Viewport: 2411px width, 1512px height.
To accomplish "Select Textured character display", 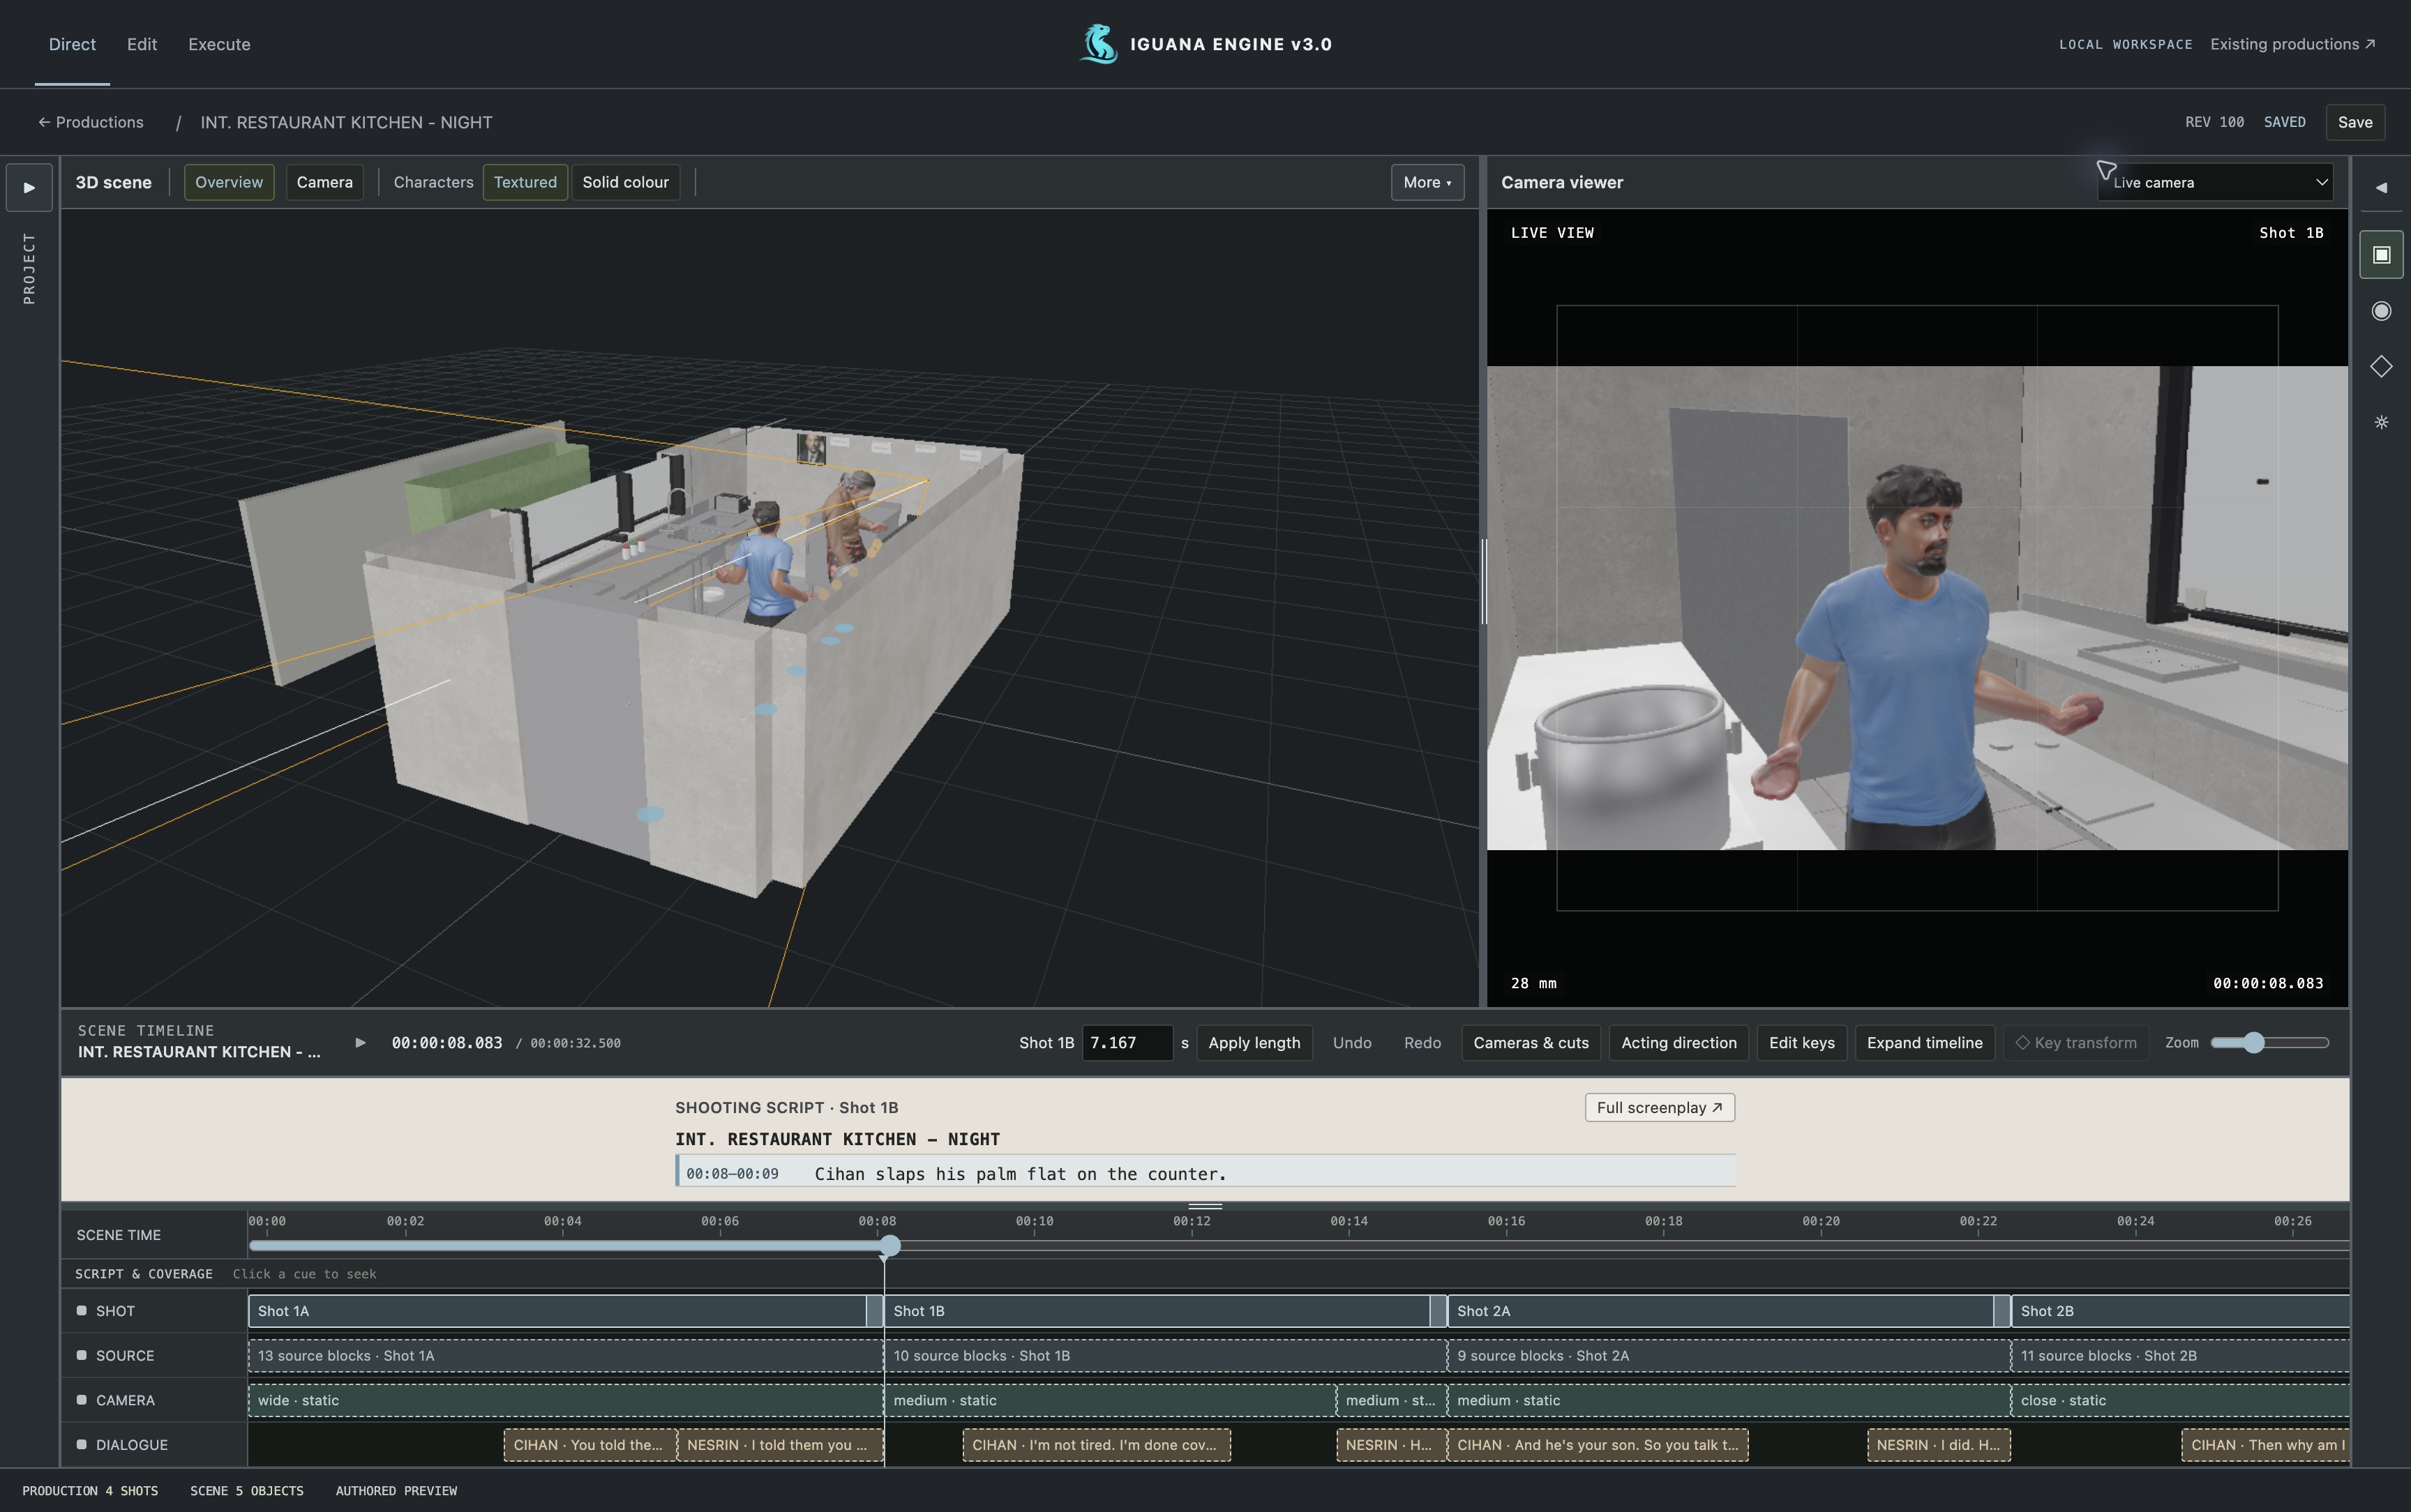I will (x=525, y=182).
